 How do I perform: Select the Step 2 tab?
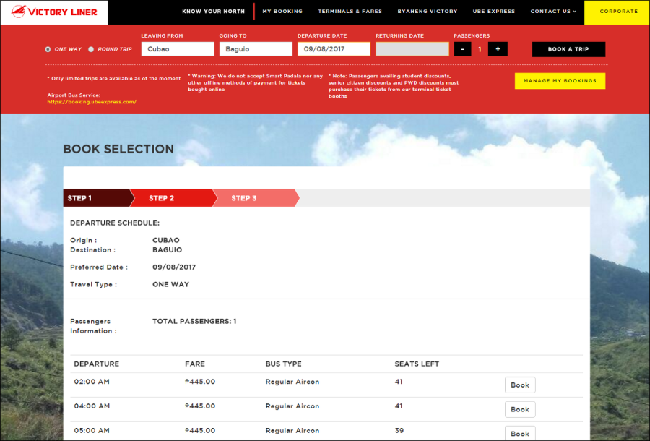point(173,198)
